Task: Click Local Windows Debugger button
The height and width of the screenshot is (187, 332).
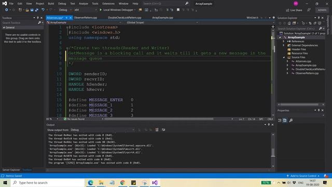Action: [x=118, y=10]
